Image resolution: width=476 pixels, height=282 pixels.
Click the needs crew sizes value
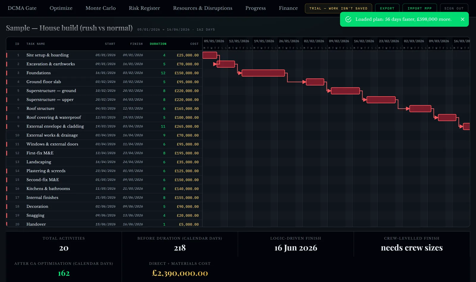click(x=412, y=248)
